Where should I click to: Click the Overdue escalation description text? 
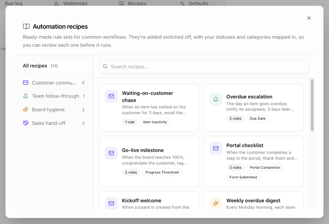coord(260,107)
